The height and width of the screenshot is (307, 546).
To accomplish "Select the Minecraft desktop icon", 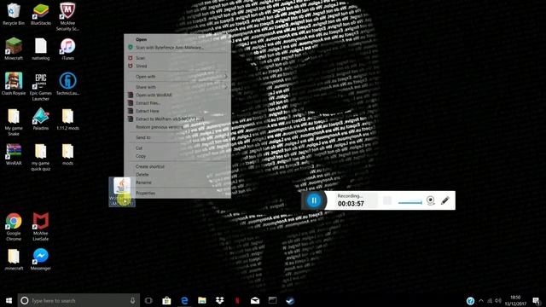I will point(14,49).
